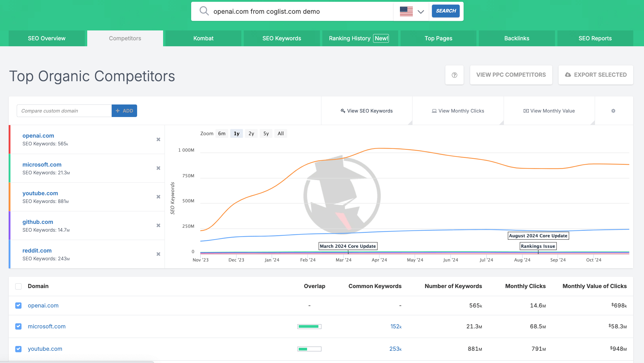Switch to the Top Pages tab

pos(438,38)
